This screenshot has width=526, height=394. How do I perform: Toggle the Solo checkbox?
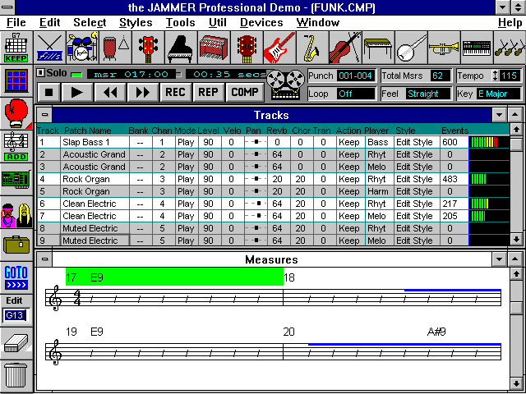point(41,74)
